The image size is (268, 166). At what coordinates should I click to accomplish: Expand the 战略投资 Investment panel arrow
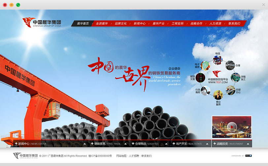tap(248, 144)
